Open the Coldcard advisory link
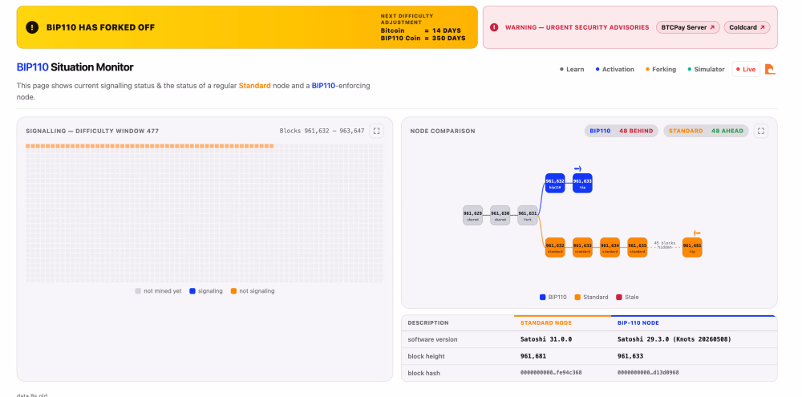This screenshot has width=802, height=397. [747, 27]
